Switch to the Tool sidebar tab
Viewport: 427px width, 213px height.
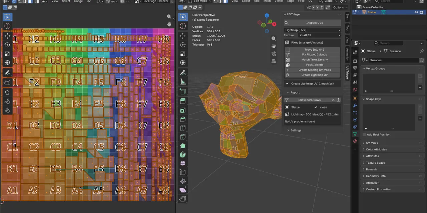click(347, 28)
